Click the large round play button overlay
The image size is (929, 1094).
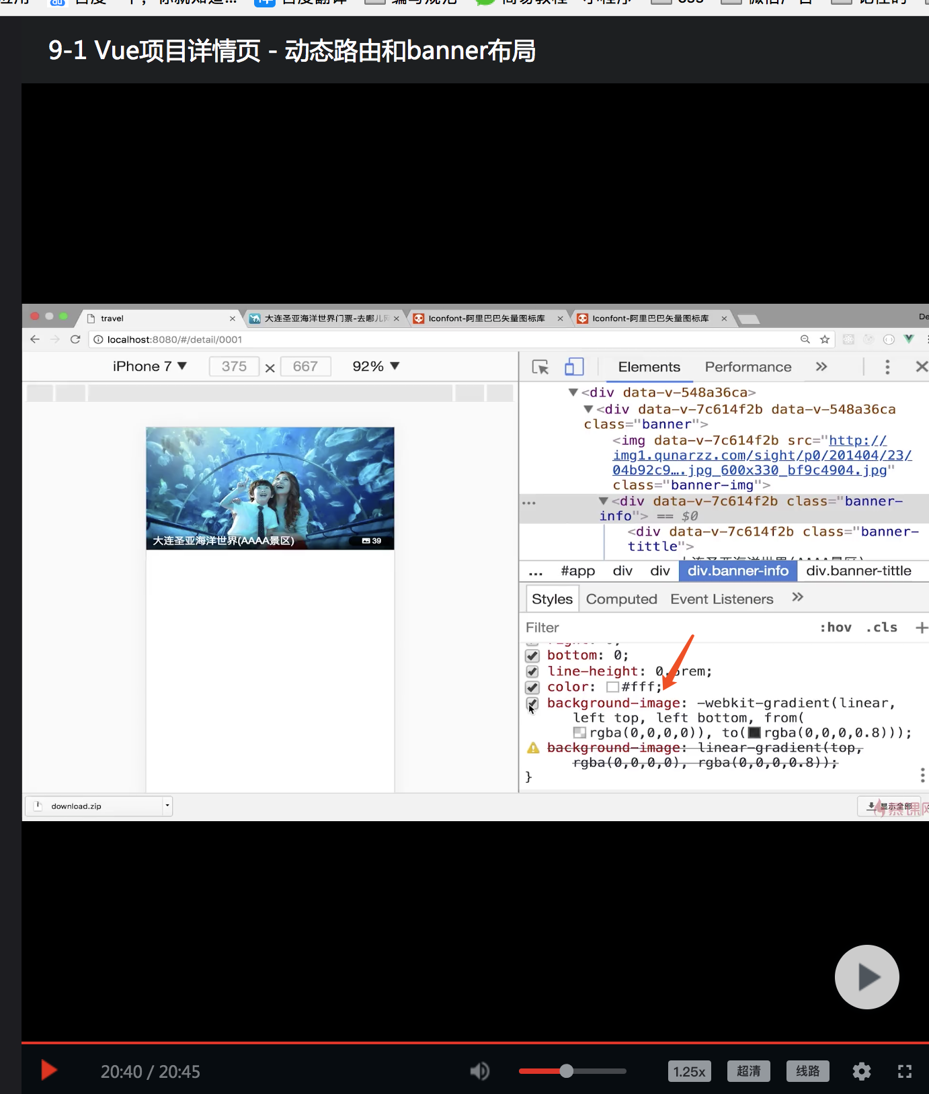point(866,977)
